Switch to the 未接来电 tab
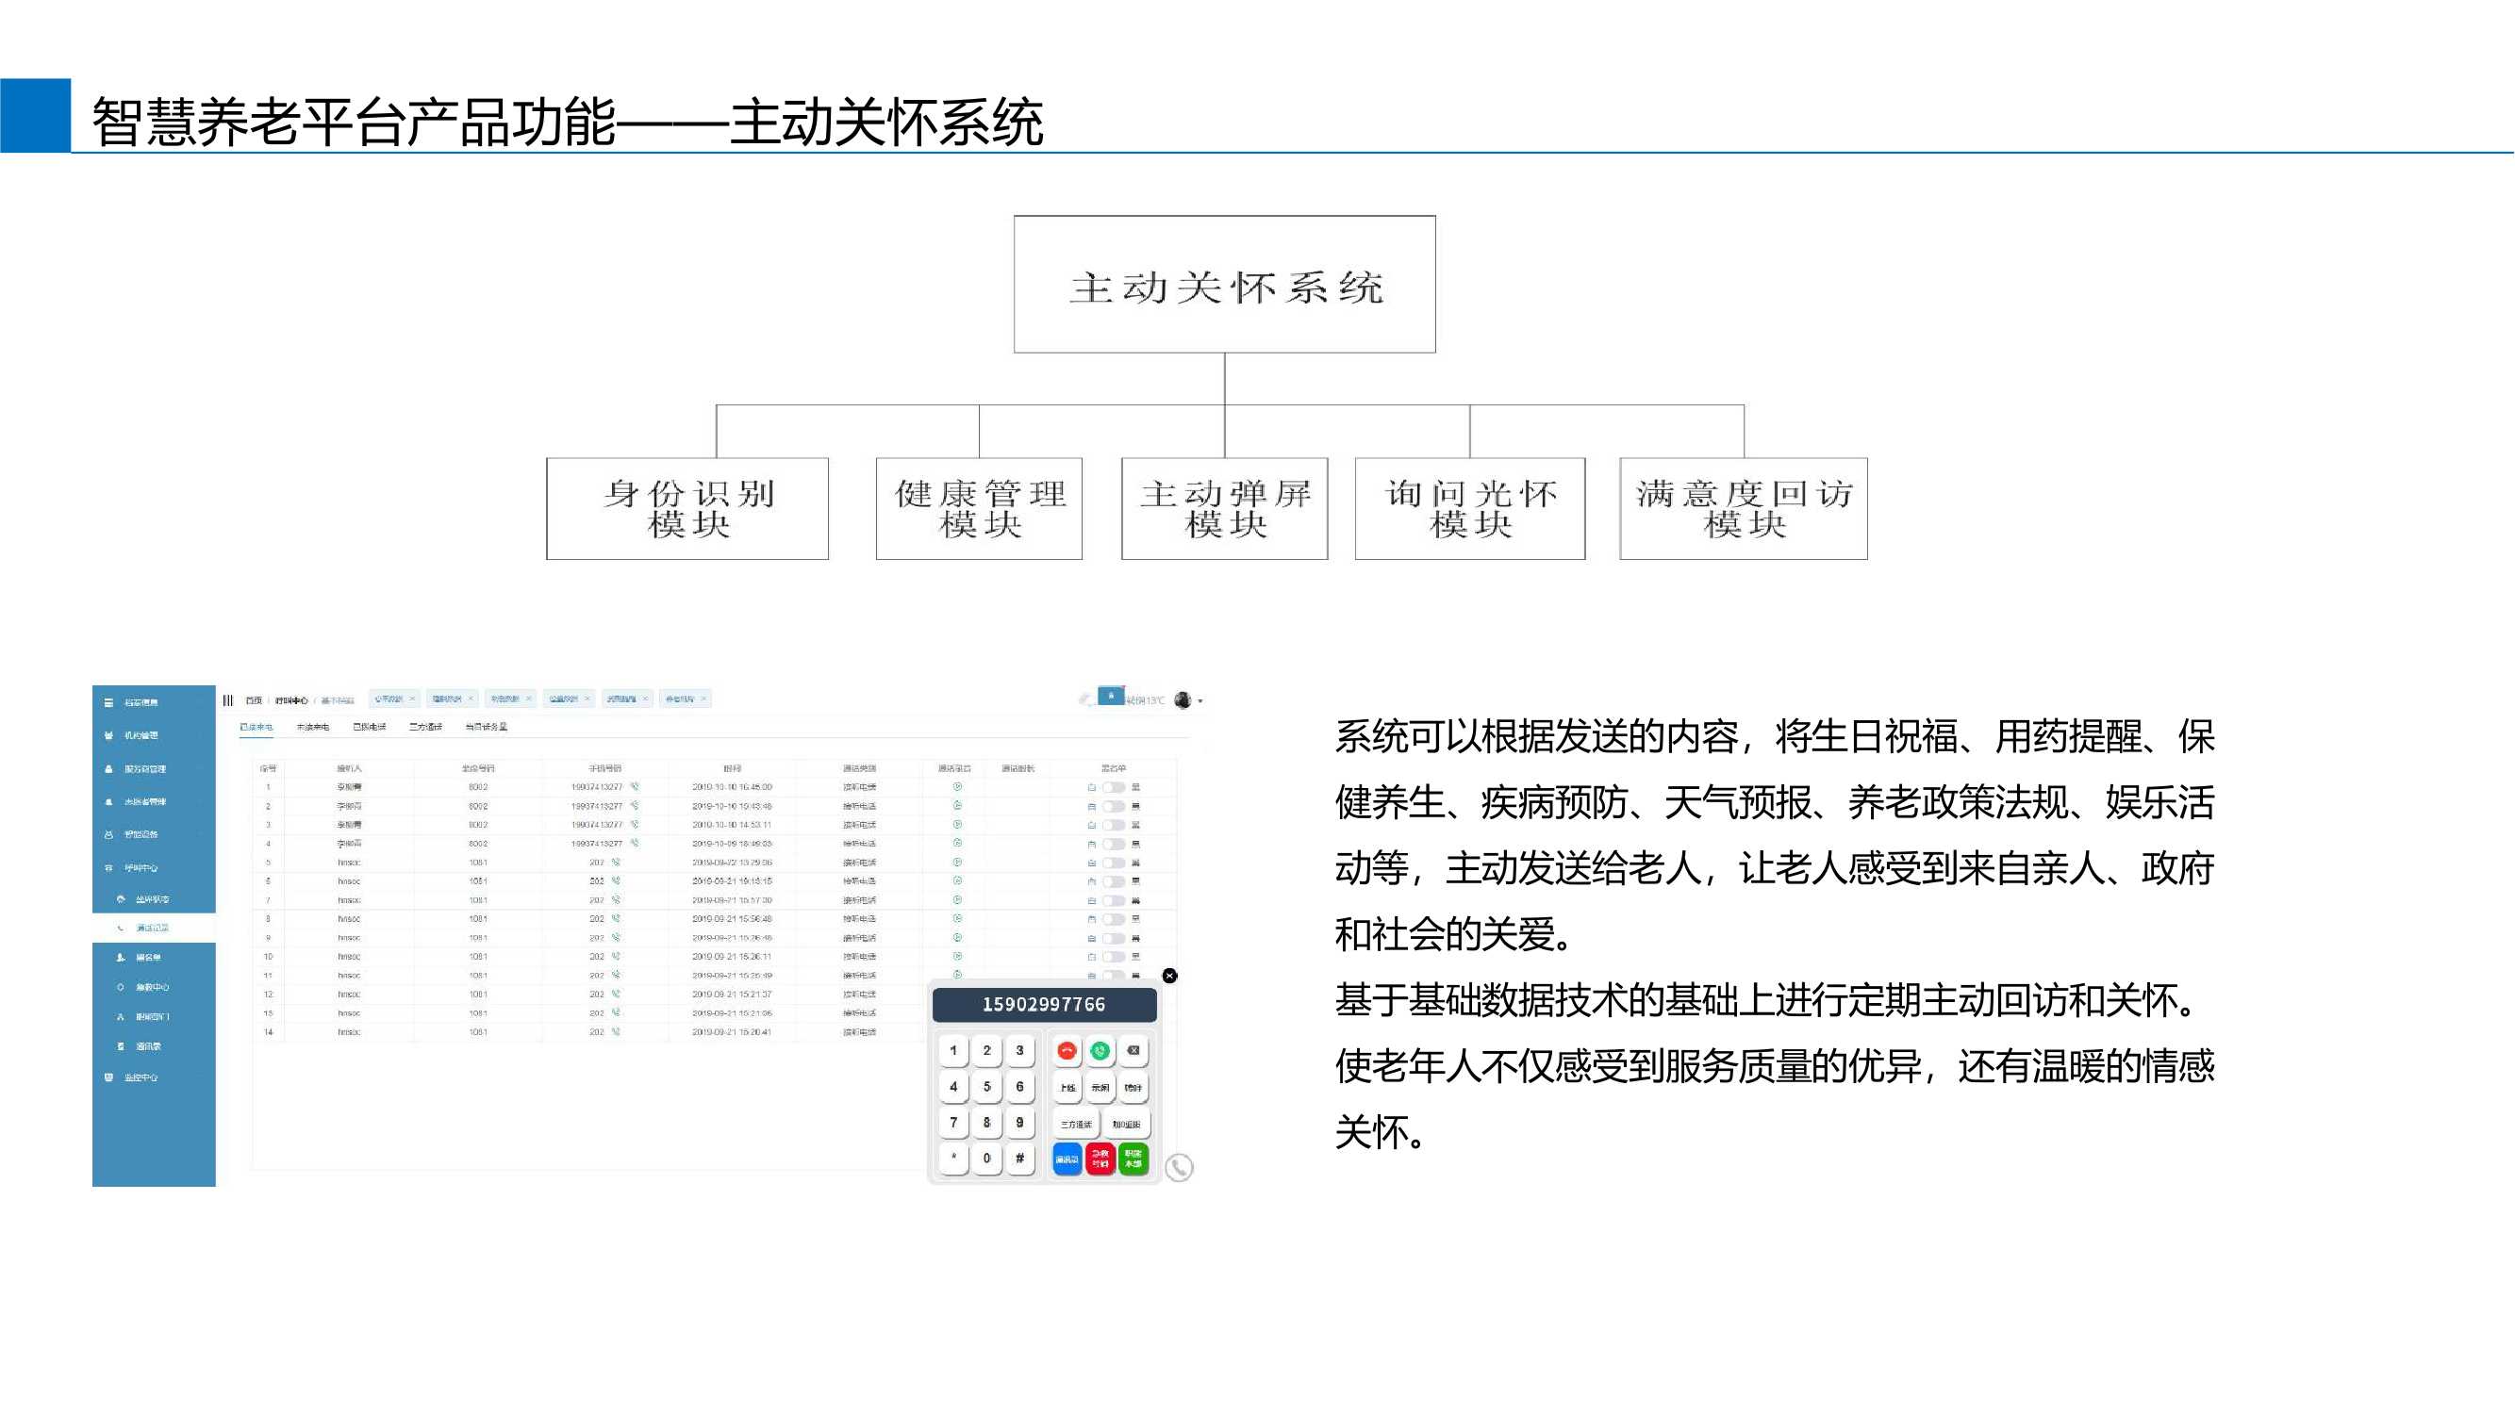Screen dimensions: 2515x1414 312,727
